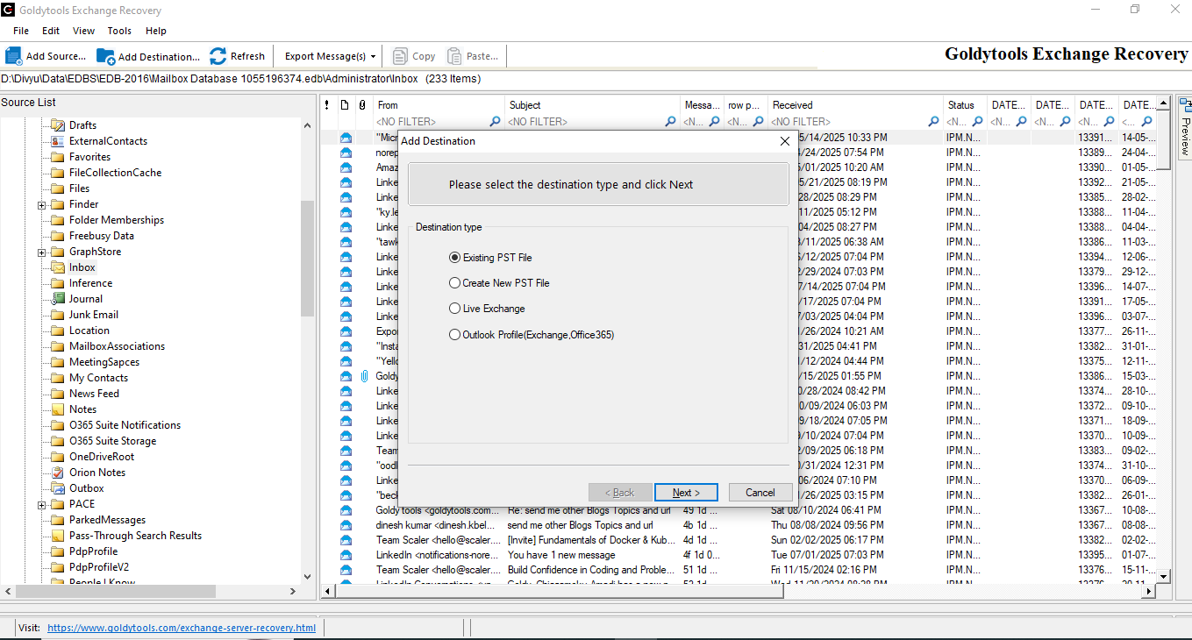This screenshot has width=1192, height=640.
Task: Click the Refresh arrows icon
Action: (x=218, y=56)
